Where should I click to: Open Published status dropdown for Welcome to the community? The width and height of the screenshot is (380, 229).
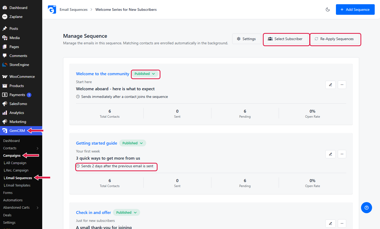pos(145,74)
